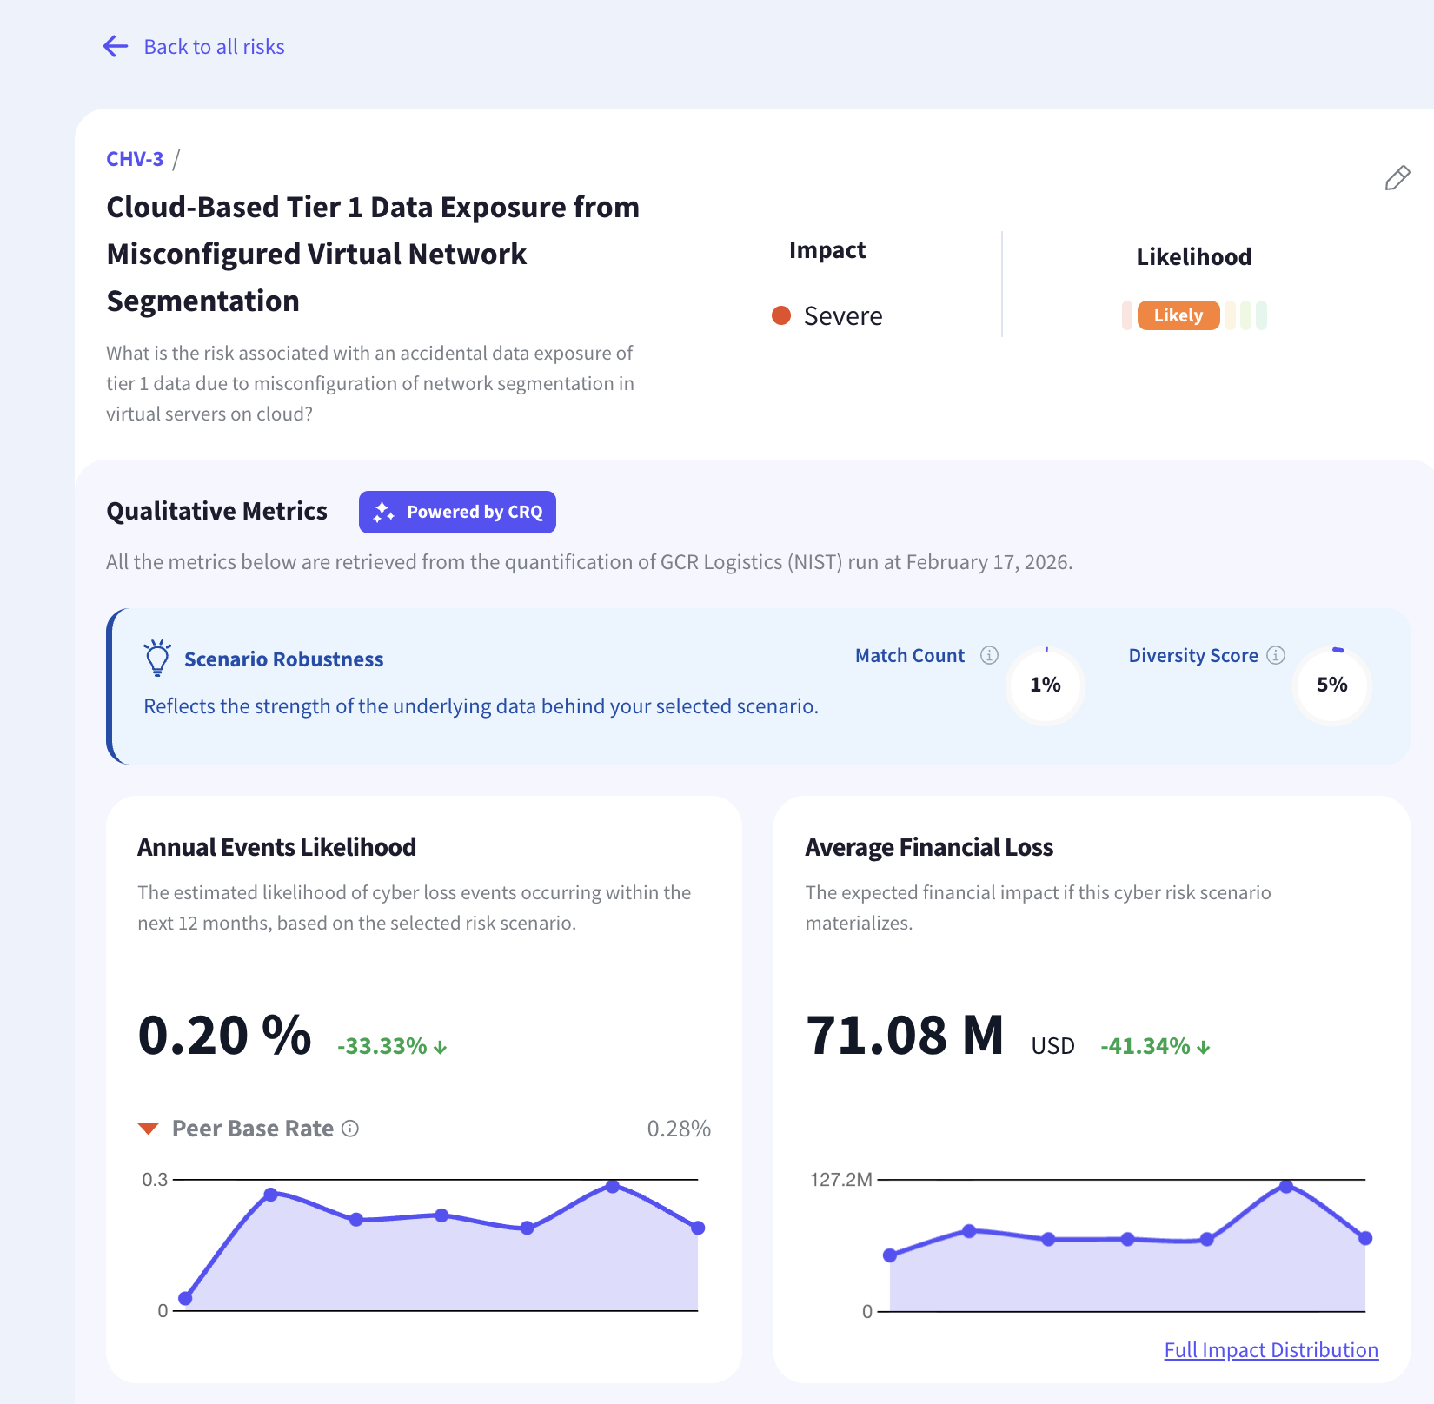Click the Powered by CRQ badge

coord(457,513)
